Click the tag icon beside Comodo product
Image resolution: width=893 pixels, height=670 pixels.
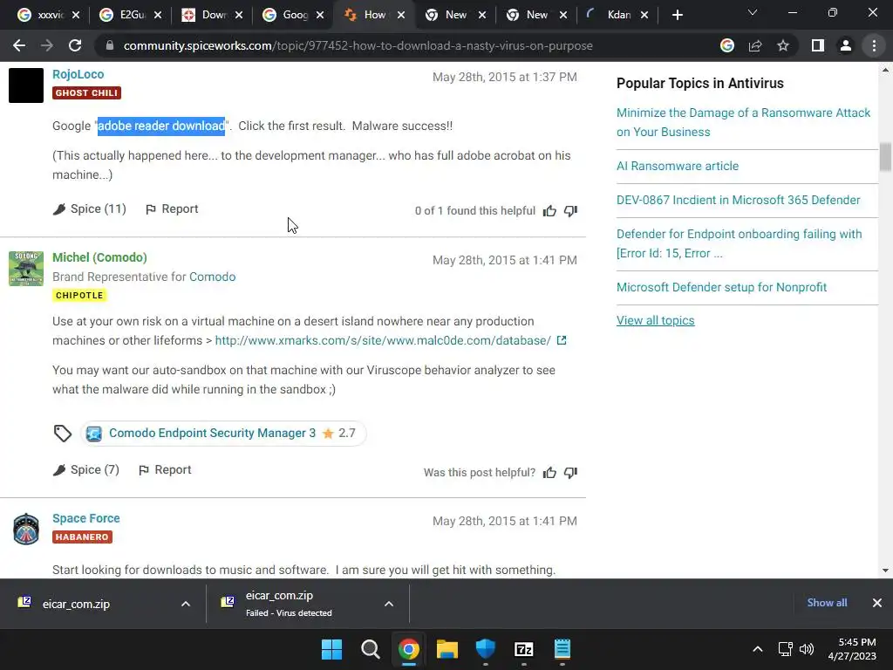(63, 434)
